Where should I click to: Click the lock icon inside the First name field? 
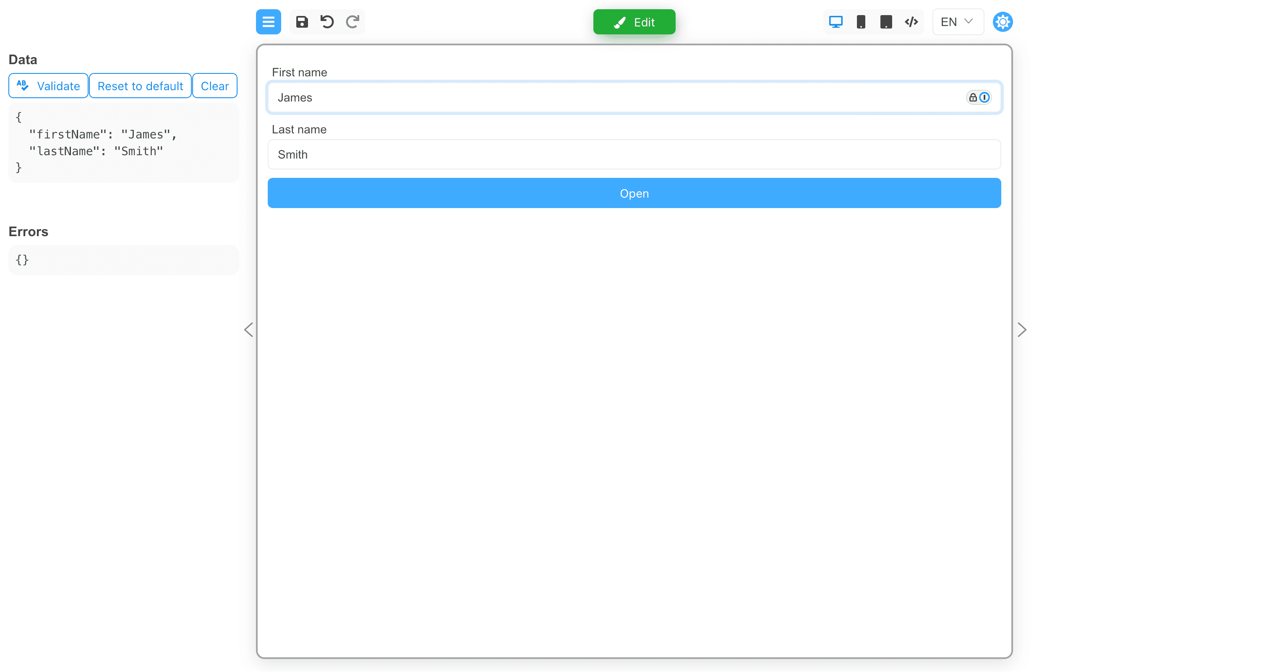click(972, 97)
